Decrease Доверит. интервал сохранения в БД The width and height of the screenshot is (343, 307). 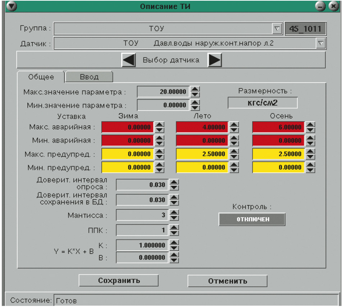(x=174, y=203)
